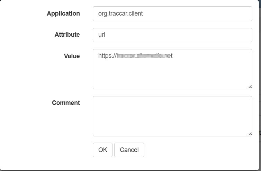Click the Application label
This screenshot has height=171, width=261.
[63, 14]
